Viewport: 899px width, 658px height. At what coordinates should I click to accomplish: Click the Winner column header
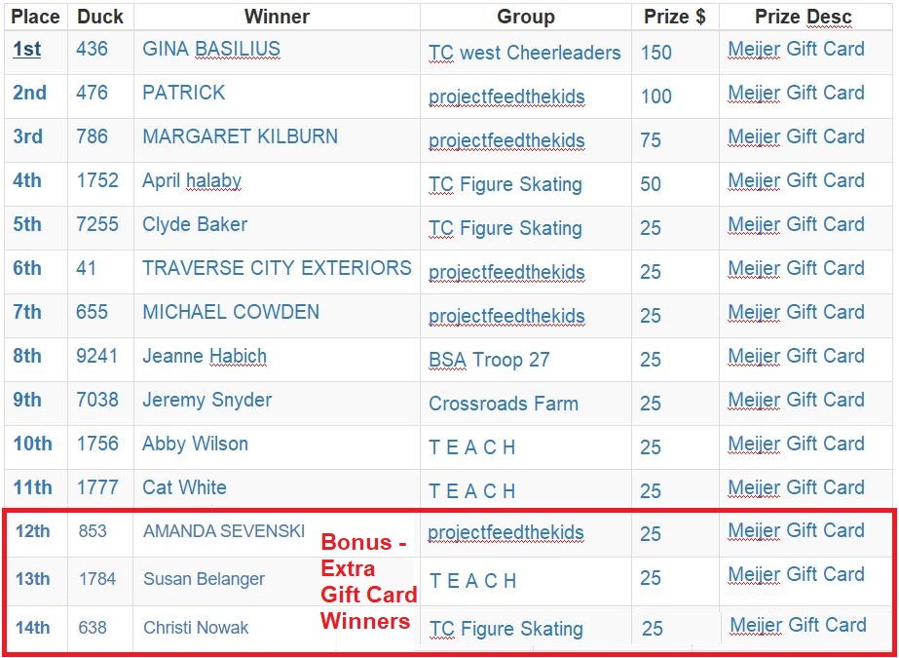(x=277, y=17)
